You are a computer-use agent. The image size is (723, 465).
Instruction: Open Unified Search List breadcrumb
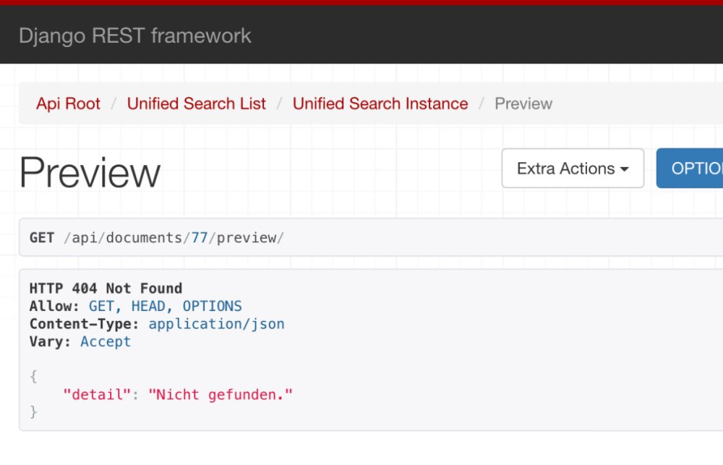click(197, 103)
